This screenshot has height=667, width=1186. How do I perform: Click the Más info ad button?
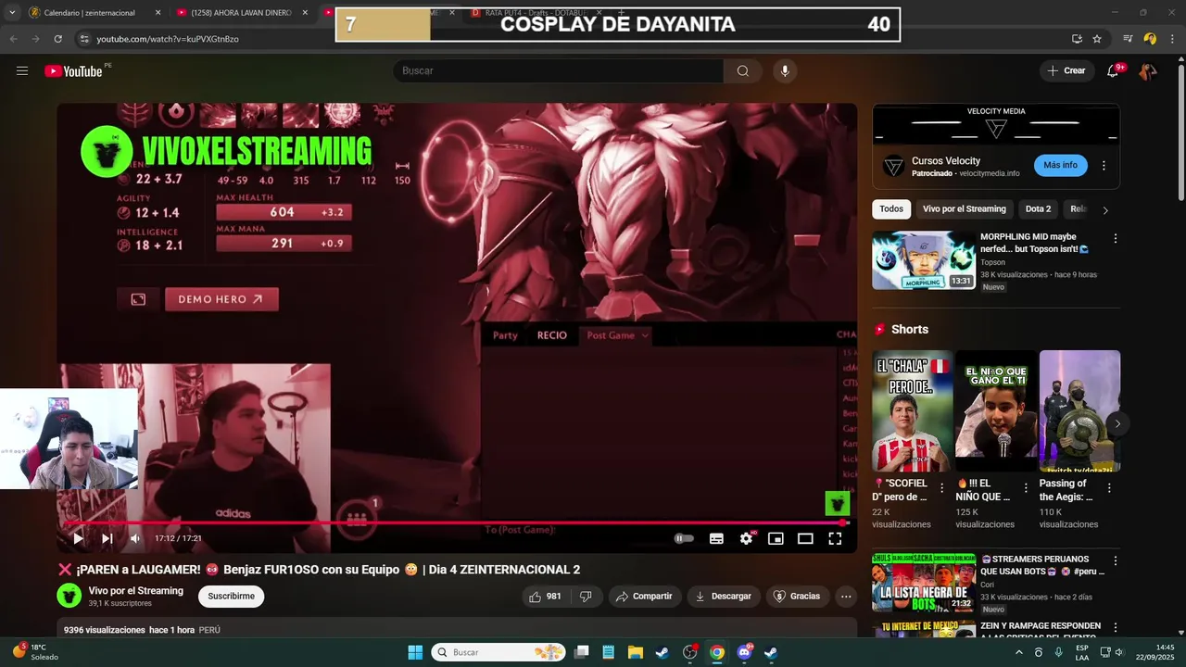coord(1060,165)
